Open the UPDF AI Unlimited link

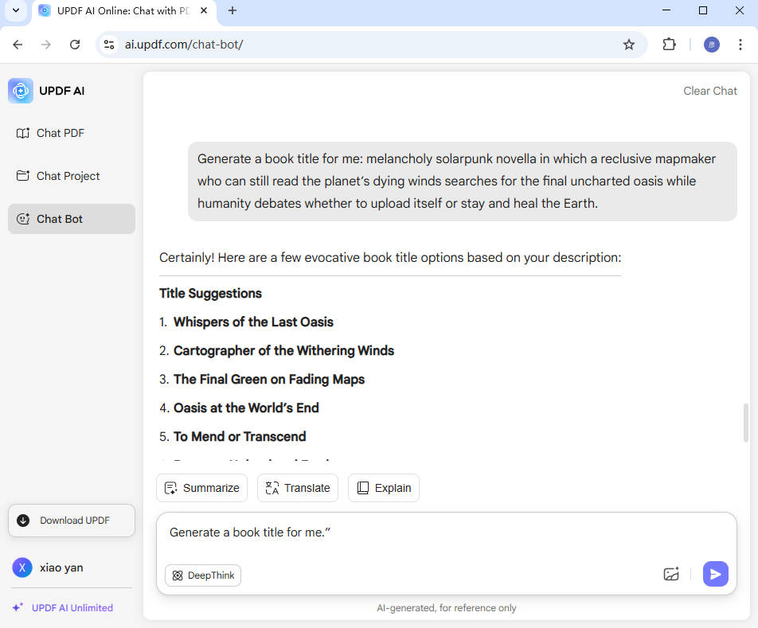[x=72, y=608]
